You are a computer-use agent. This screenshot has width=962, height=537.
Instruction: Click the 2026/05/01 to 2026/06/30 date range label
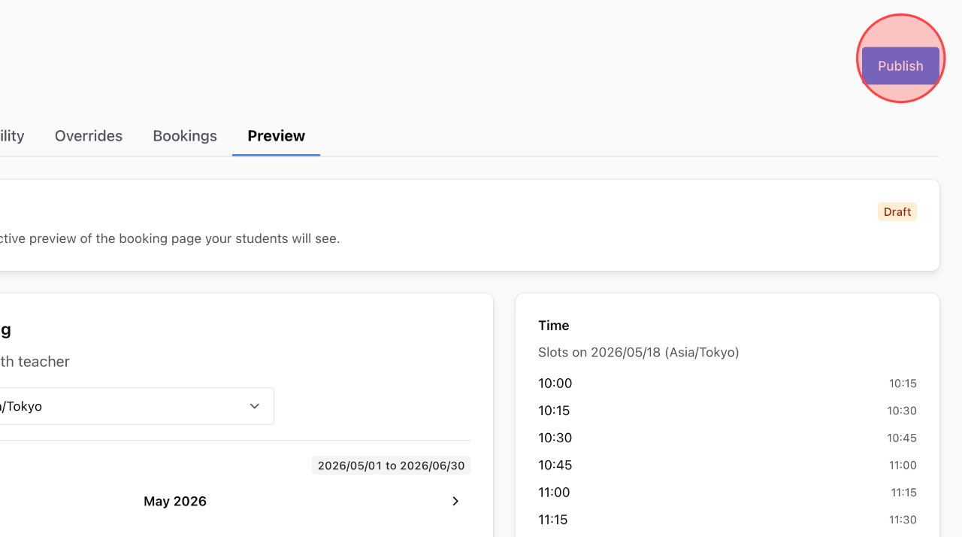(x=392, y=466)
